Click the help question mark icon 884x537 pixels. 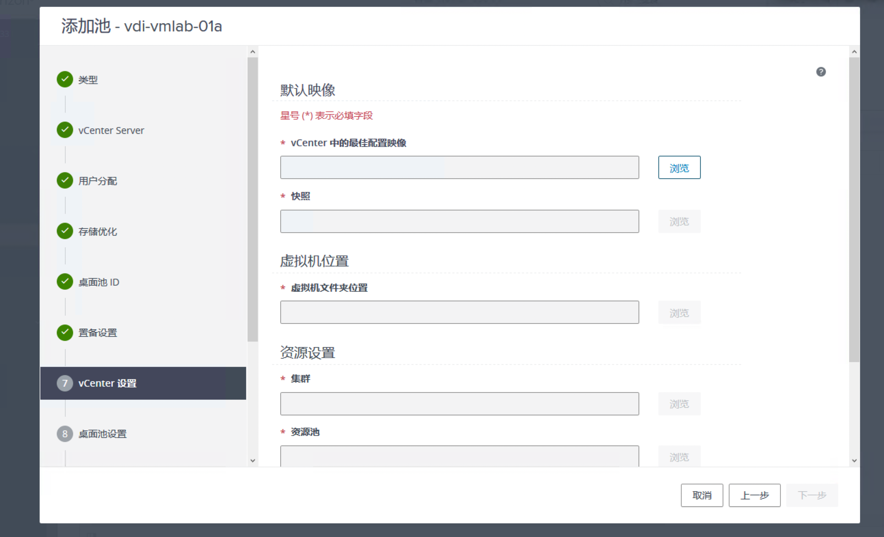[x=820, y=72]
